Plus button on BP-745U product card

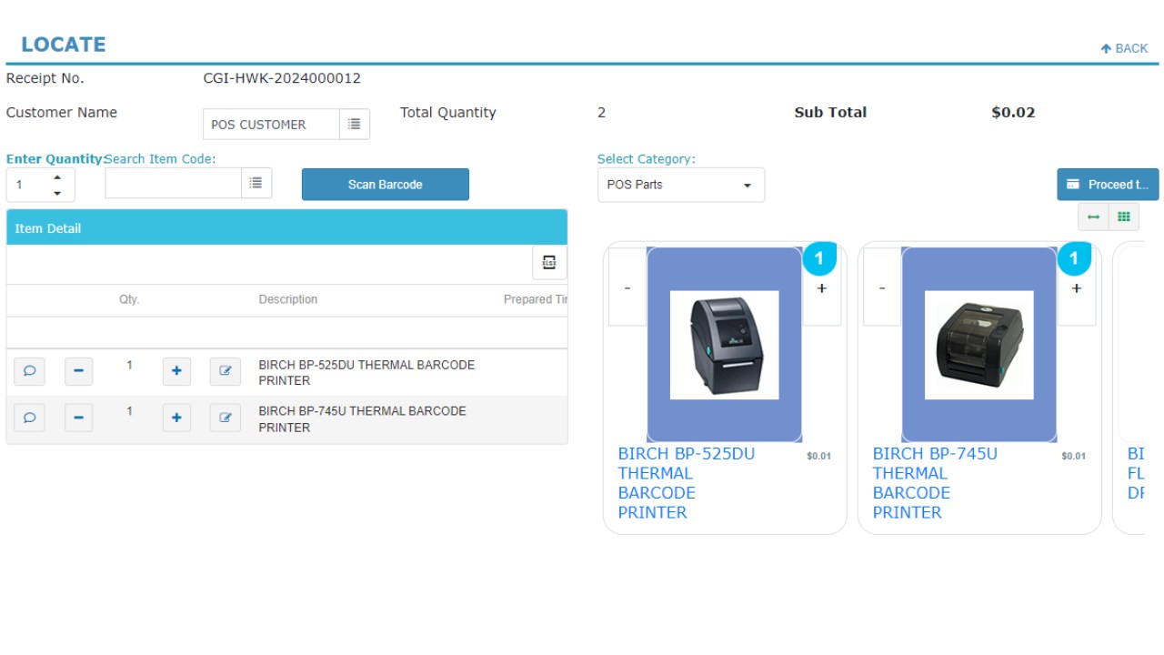tap(1077, 288)
